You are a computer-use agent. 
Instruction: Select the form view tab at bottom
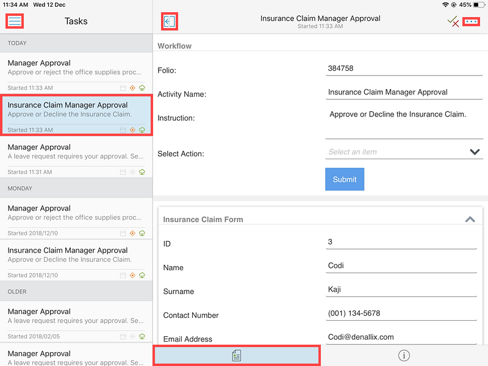[237, 356]
